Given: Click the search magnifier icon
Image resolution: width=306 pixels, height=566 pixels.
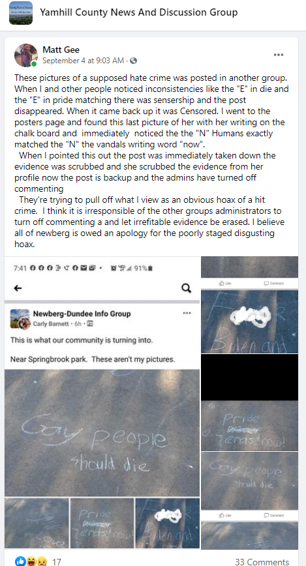Looking at the screenshot, I should point(186,288).
